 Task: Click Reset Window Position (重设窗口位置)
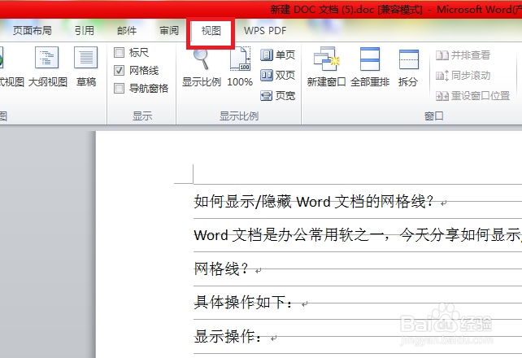tap(473, 96)
